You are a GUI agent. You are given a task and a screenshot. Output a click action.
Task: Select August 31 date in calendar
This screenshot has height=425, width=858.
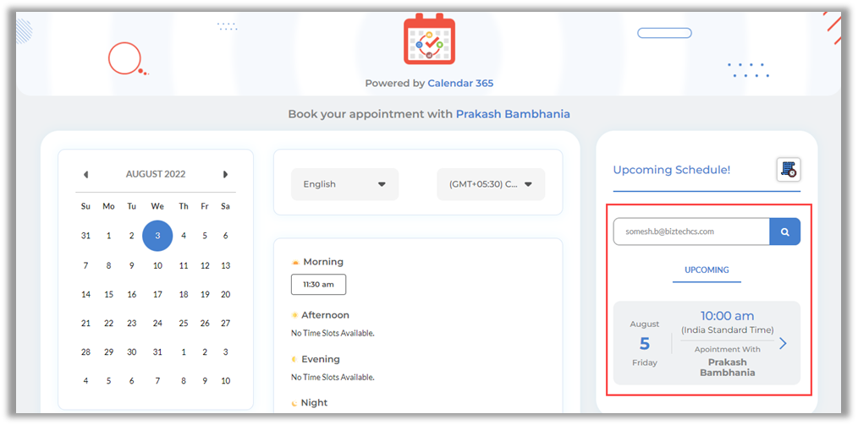(x=157, y=352)
